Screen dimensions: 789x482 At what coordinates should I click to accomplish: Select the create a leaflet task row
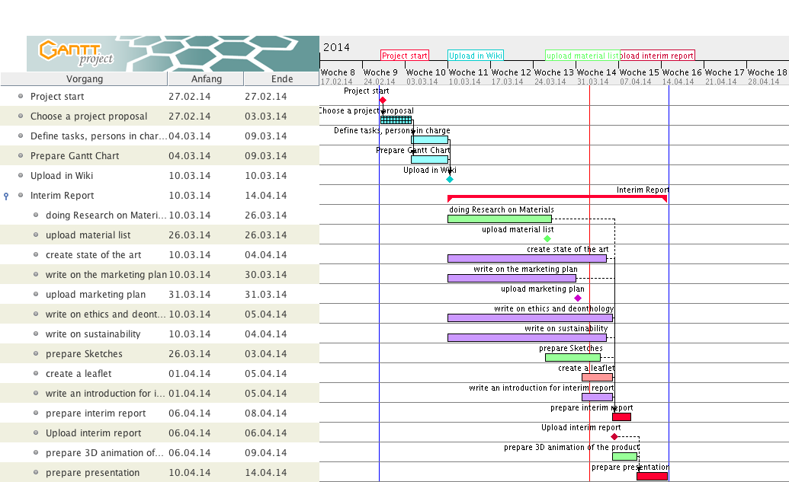point(79,374)
